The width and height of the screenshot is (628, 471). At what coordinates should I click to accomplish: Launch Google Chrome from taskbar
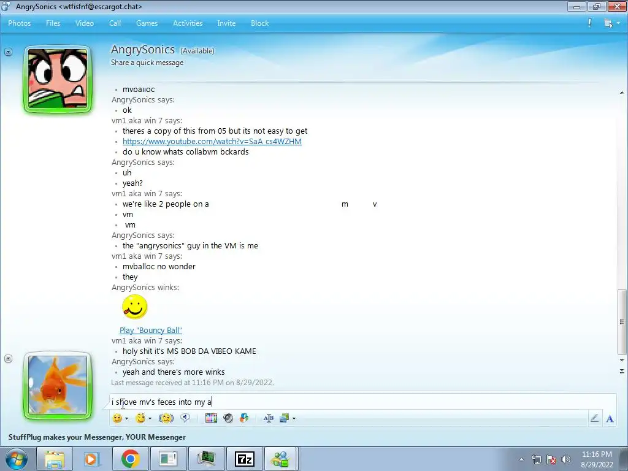(x=130, y=459)
